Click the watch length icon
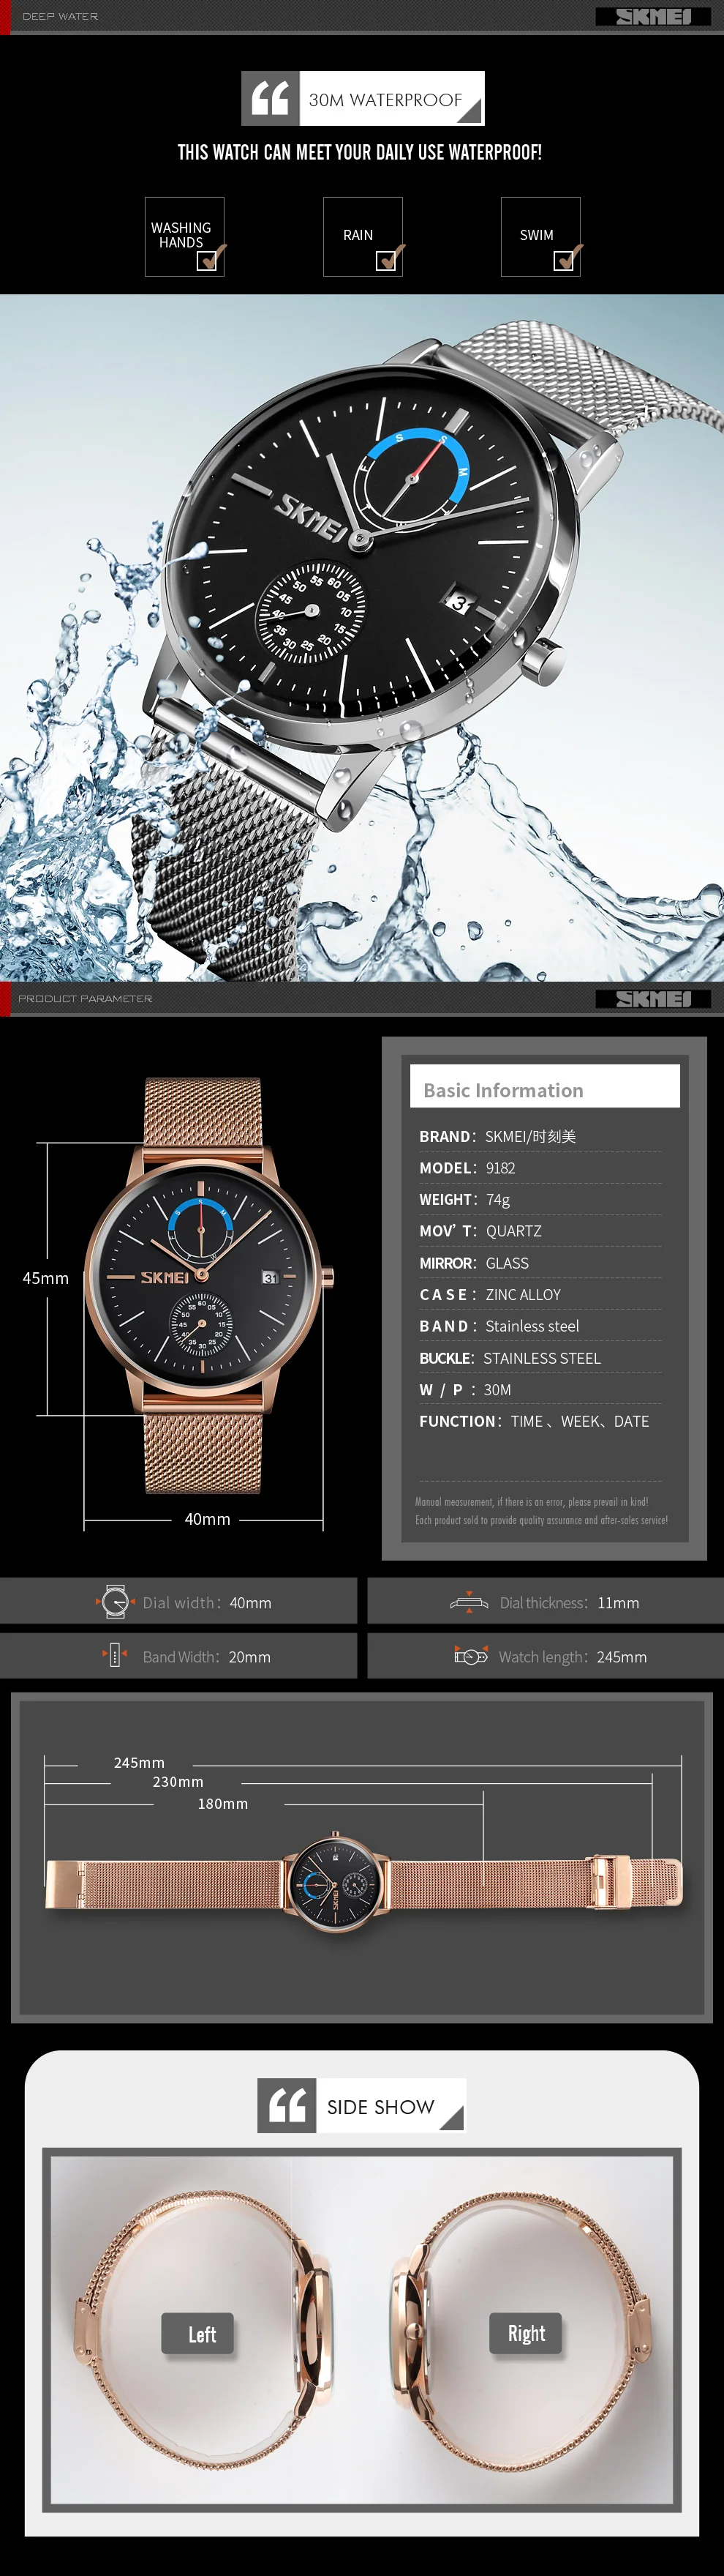Viewport: 724px width, 2576px height. click(470, 1656)
